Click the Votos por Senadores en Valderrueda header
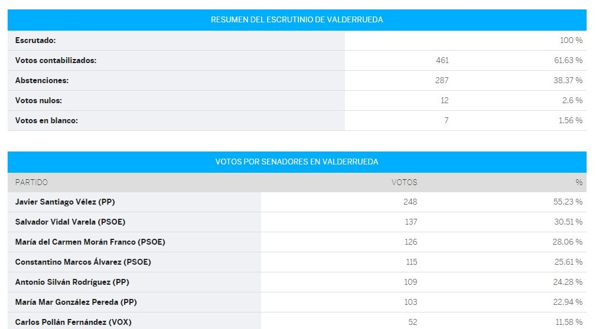596x329 pixels. [297, 162]
